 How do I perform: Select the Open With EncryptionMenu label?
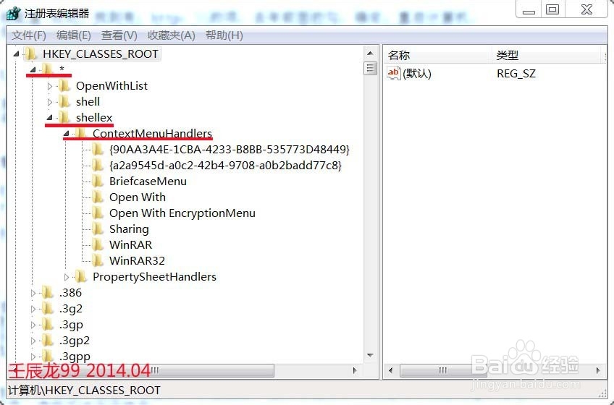[x=182, y=213]
